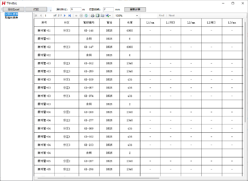Go to the first report page

(36, 16)
